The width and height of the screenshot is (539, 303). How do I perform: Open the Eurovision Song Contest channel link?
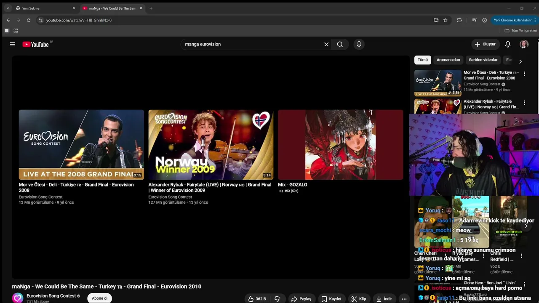coord(51,296)
